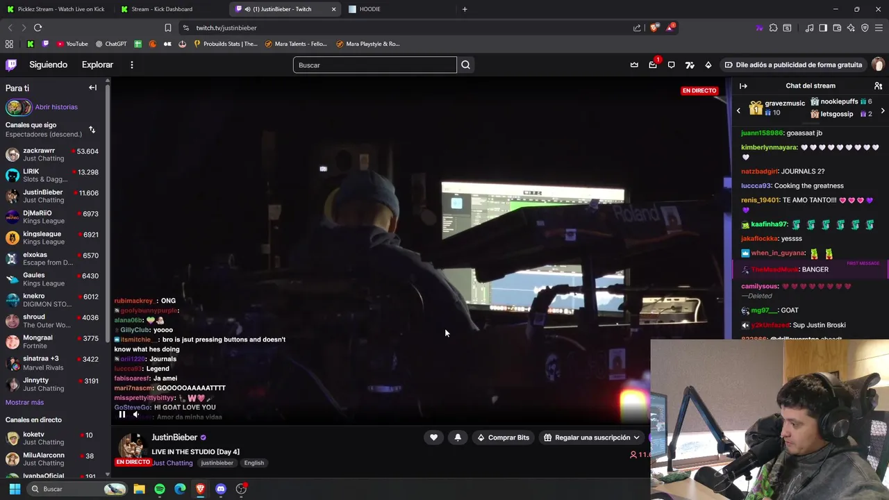Open the Explorar page
The image size is (889, 500).
pyautogui.click(x=97, y=65)
